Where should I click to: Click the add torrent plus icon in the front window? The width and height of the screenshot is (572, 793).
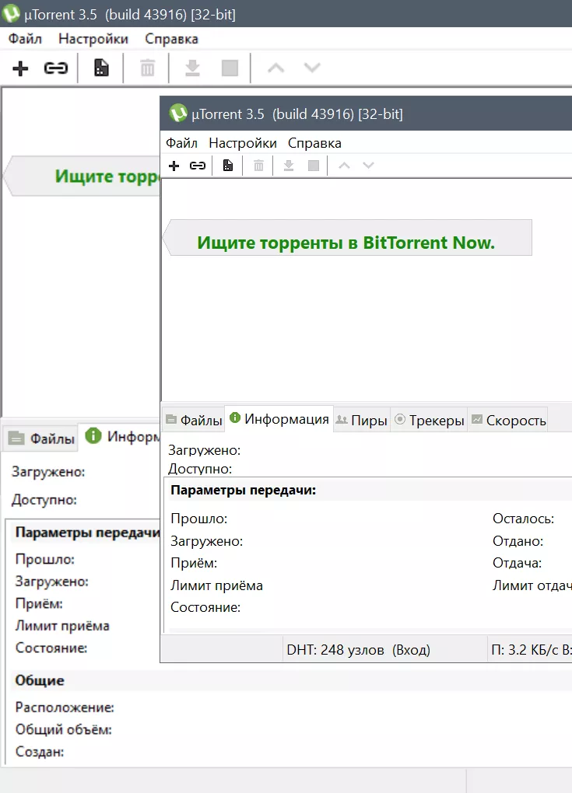pos(174,166)
